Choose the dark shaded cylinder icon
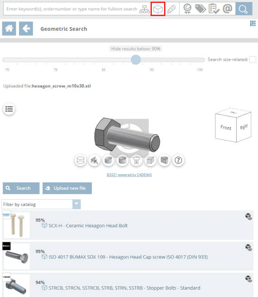The image size is (258, 297). (x=122, y=160)
